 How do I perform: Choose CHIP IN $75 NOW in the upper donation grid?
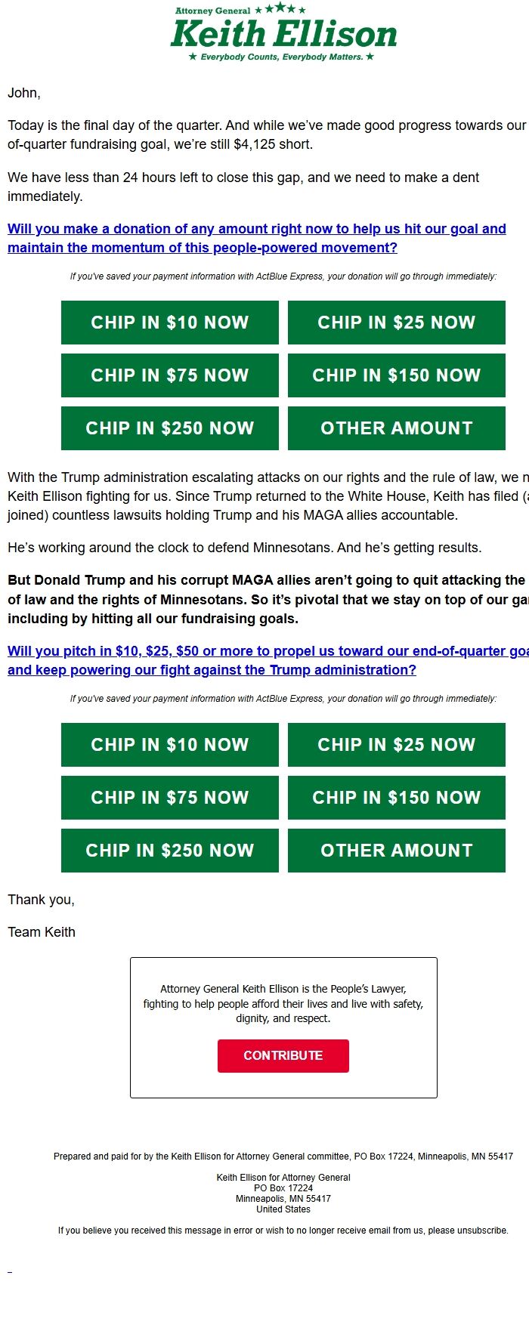(x=170, y=375)
